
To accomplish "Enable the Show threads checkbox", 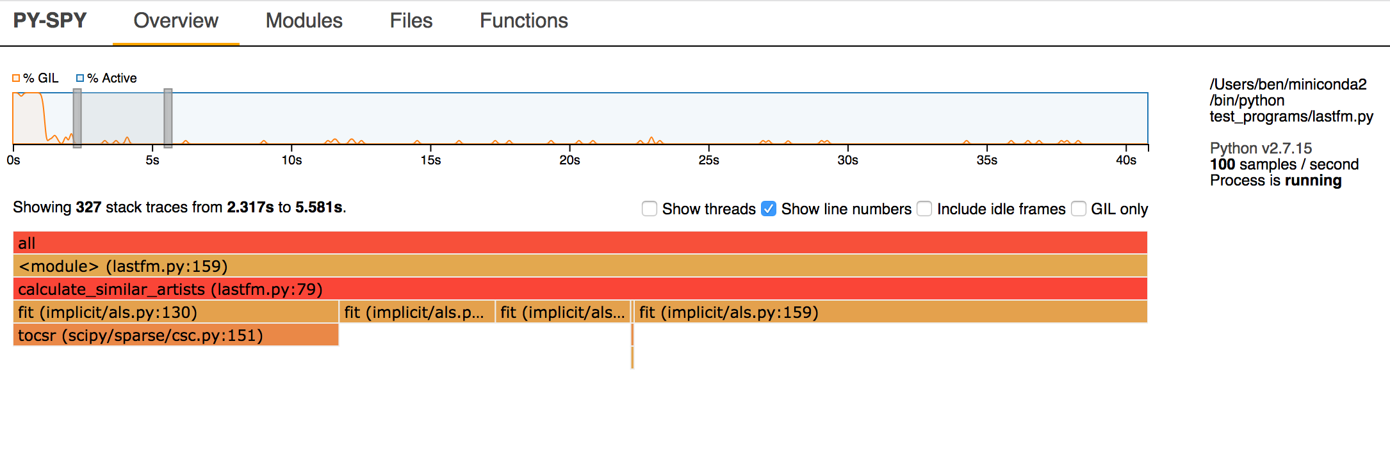I will tap(650, 209).
